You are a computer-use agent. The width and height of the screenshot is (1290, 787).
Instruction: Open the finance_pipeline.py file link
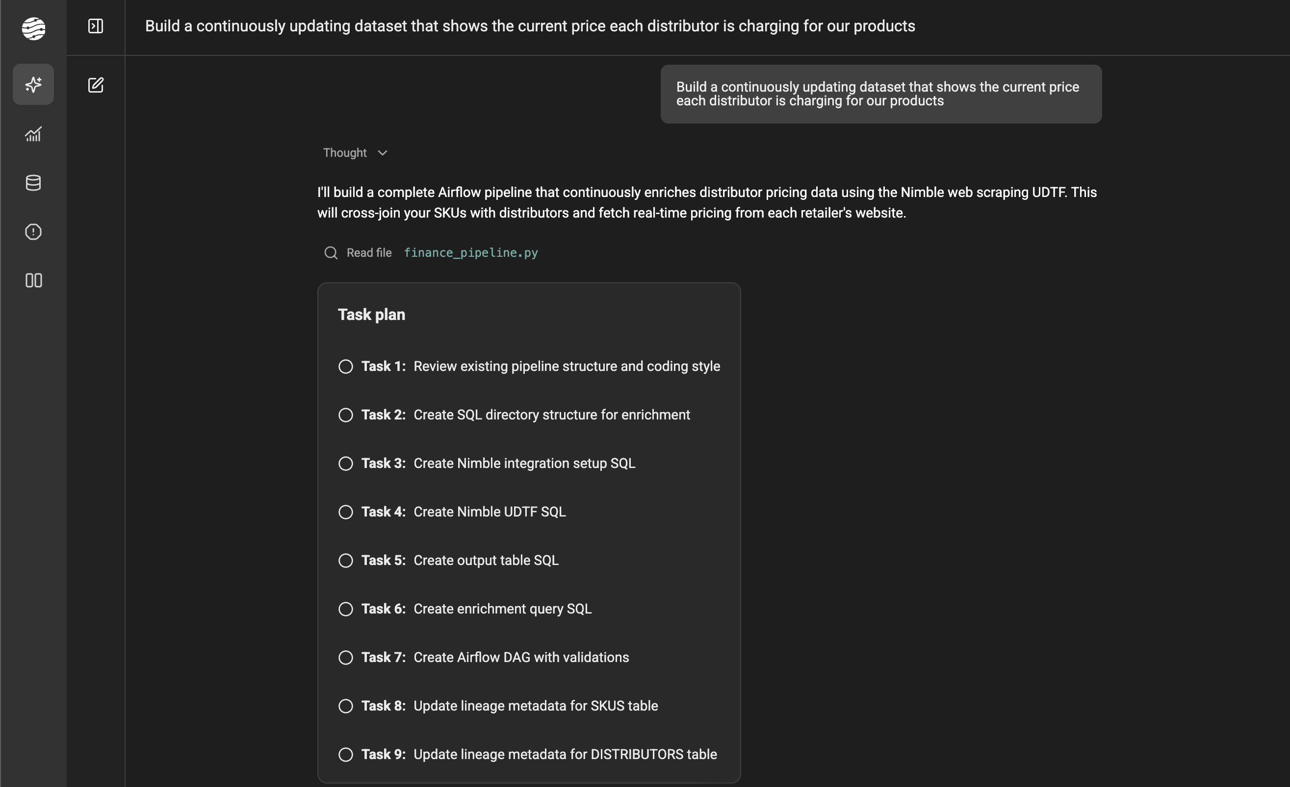point(471,253)
